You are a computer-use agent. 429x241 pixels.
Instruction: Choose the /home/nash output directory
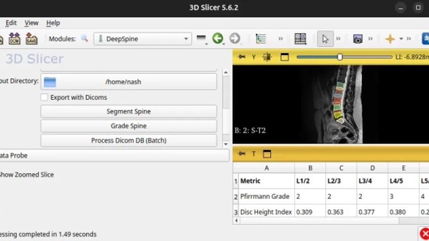click(129, 81)
